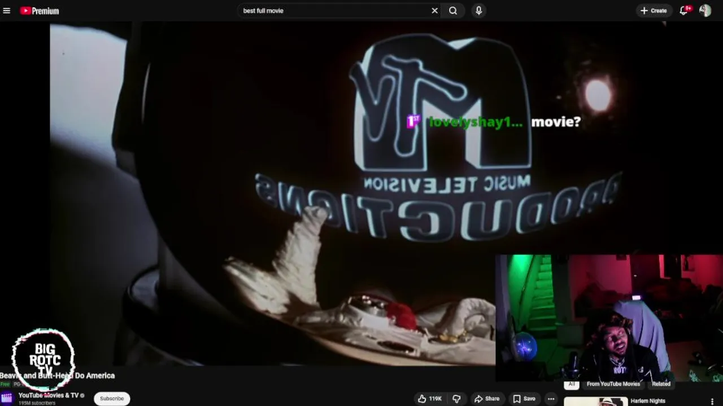Subscribe to YouTube Movies & TV
The image size is (723, 406).
pyautogui.click(x=112, y=399)
